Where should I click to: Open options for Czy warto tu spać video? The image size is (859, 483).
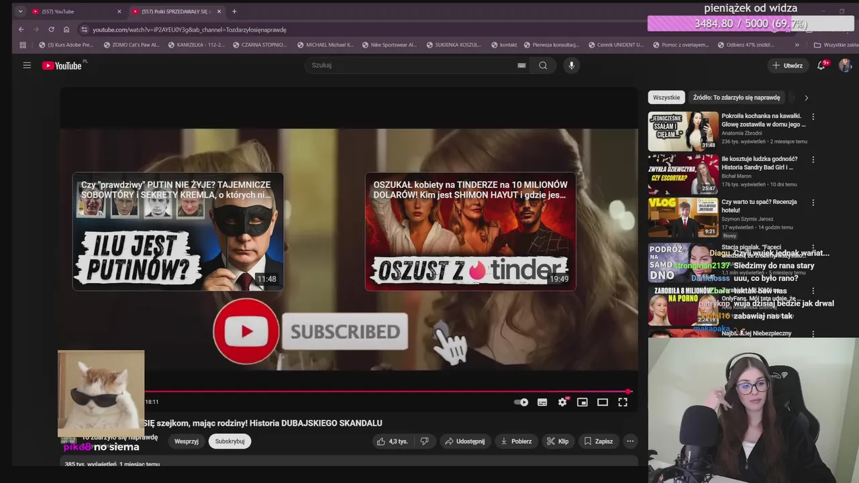tap(813, 203)
